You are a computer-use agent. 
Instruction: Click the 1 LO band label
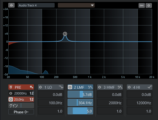point(48,87)
